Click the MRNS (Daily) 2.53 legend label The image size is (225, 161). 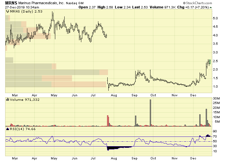click(26, 12)
